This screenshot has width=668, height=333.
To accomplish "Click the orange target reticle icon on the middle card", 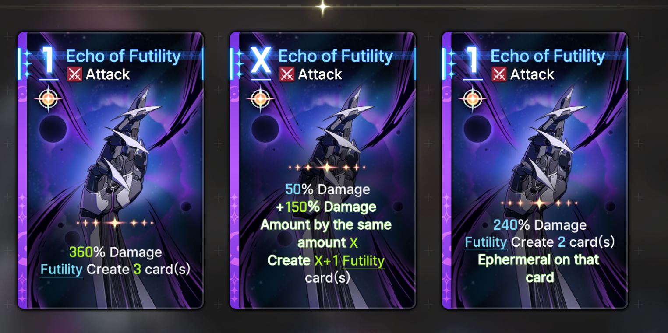I will point(260,99).
